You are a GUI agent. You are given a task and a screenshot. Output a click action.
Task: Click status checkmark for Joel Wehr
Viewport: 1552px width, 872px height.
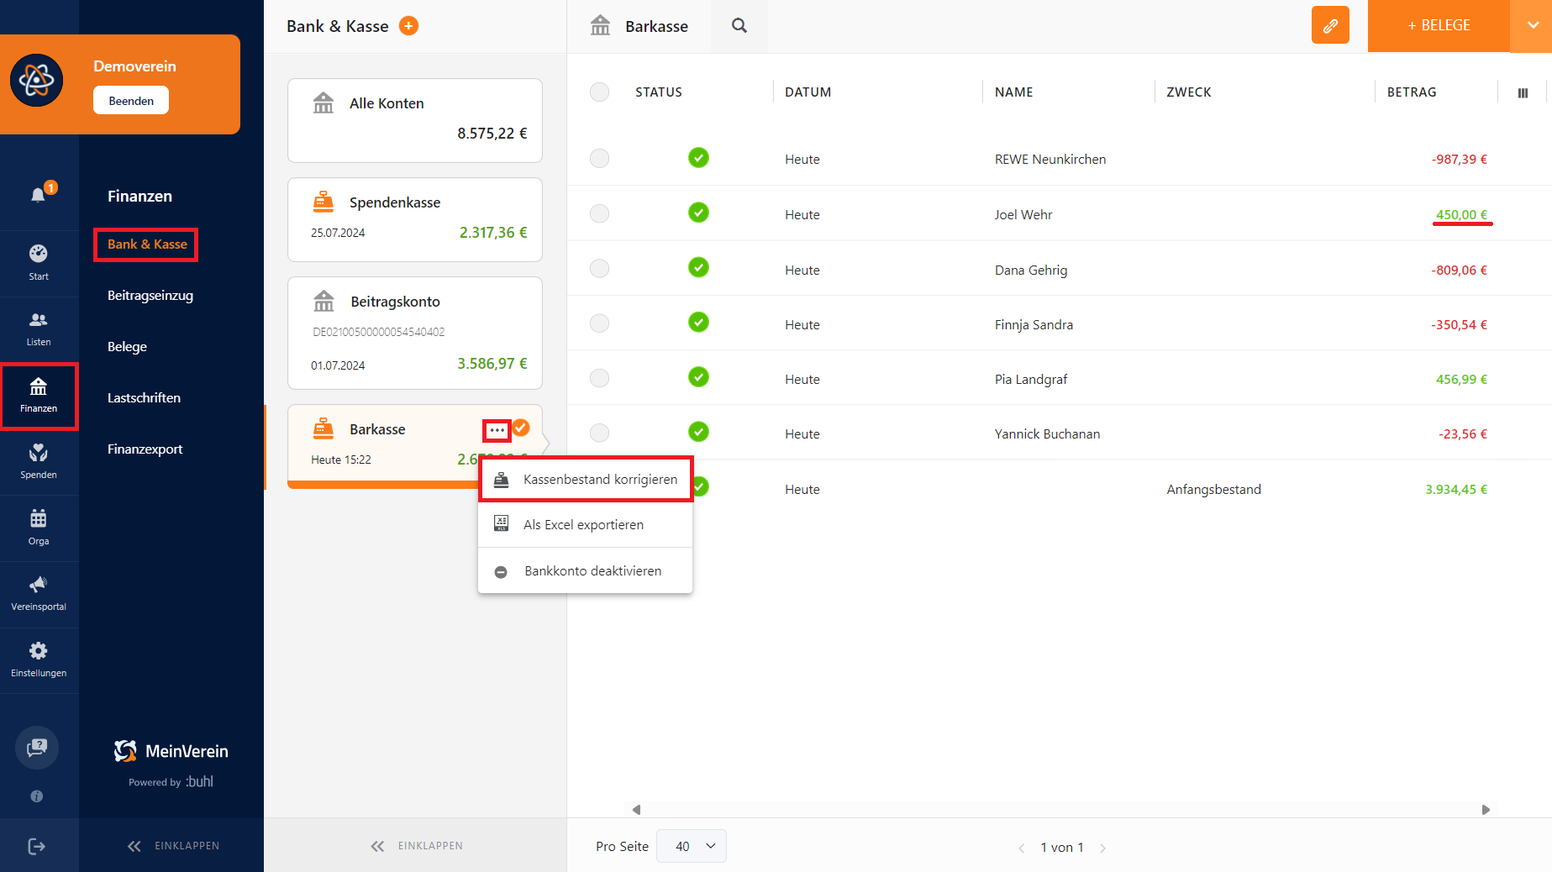click(698, 213)
